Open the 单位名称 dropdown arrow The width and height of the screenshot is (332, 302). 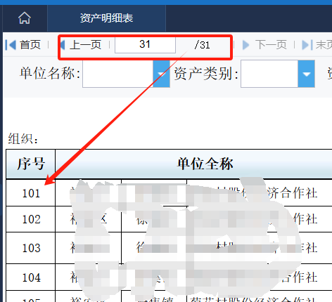(161, 74)
